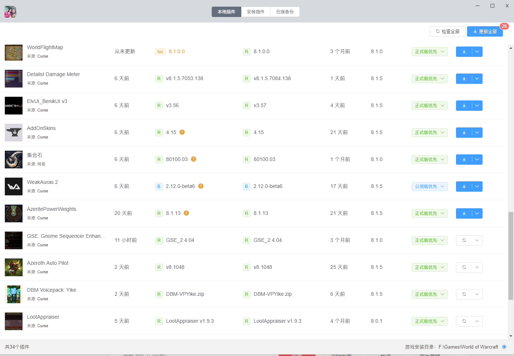Screen dimensions: 514x356
Task: Refresh check for DBM Voicepack: Yike
Action: 464,294
